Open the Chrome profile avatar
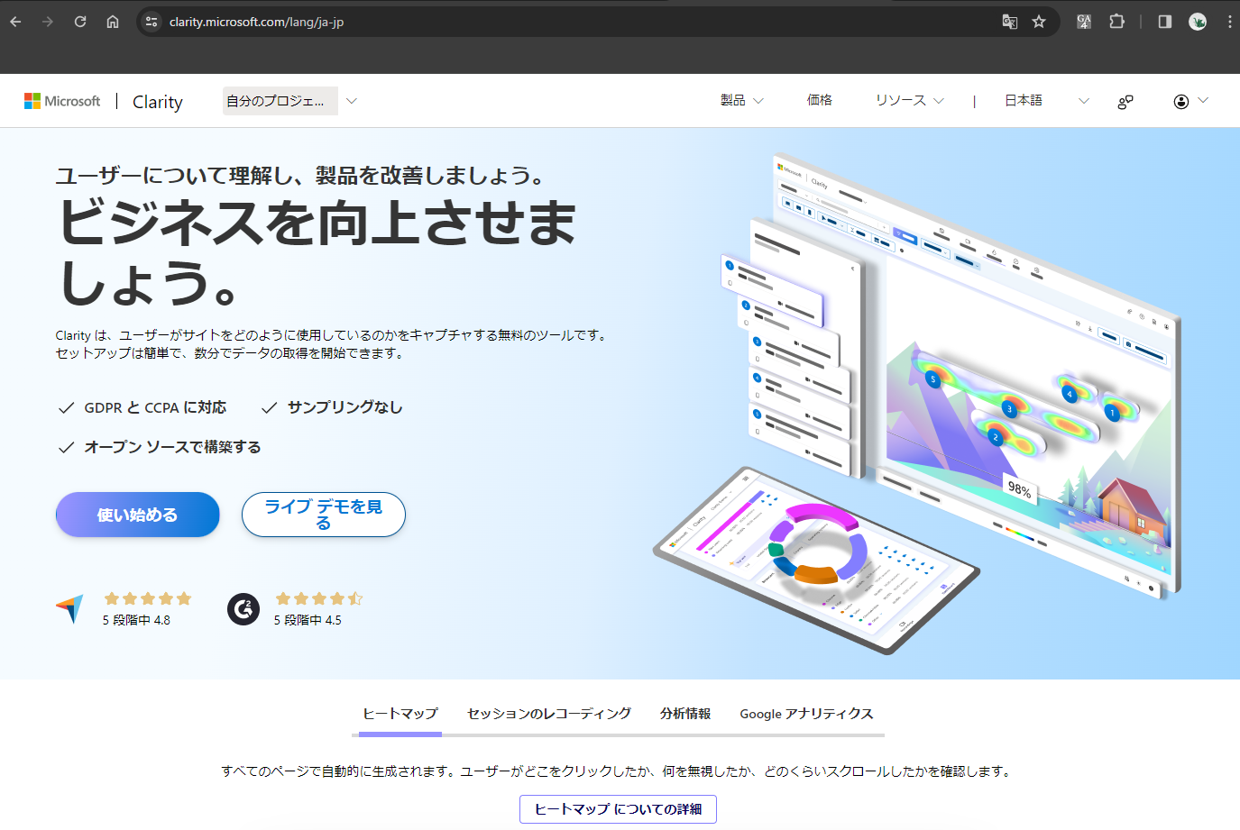Viewport: 1240px width, 830px height. pos(1198,22)
